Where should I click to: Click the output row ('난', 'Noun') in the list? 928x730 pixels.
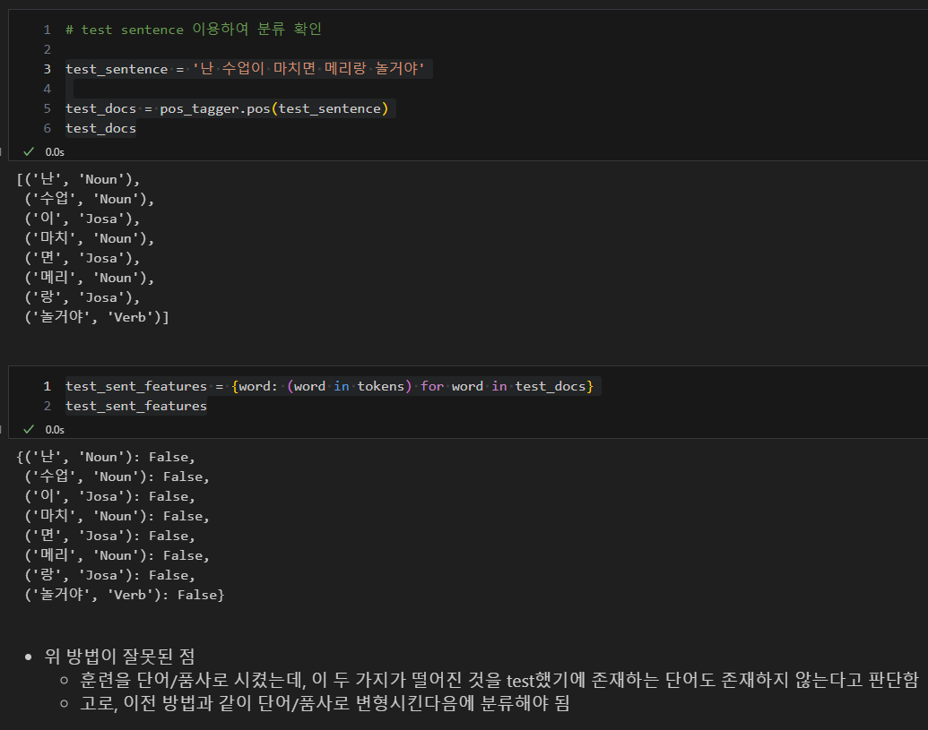[79, 179]
